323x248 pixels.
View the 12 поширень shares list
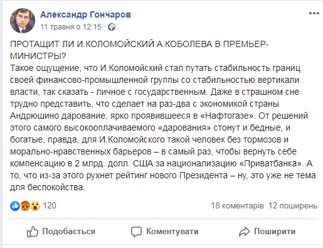pyautogui.click(x=293, y=206)
